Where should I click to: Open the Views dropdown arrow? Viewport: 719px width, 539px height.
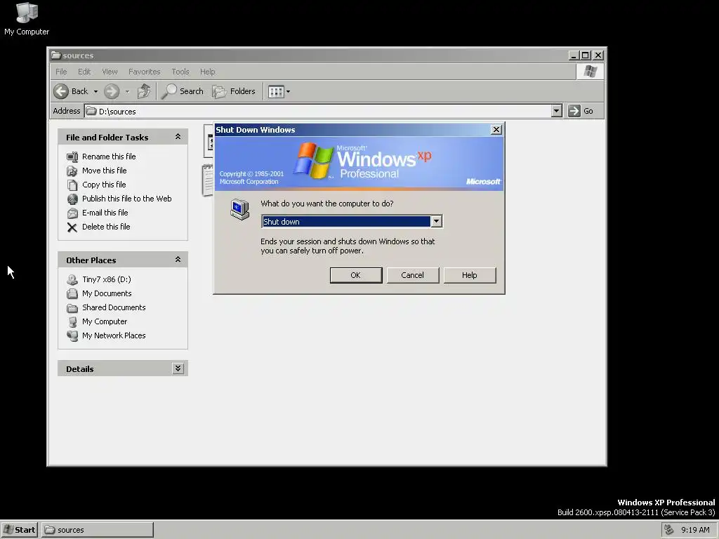[x=288, y=92]
